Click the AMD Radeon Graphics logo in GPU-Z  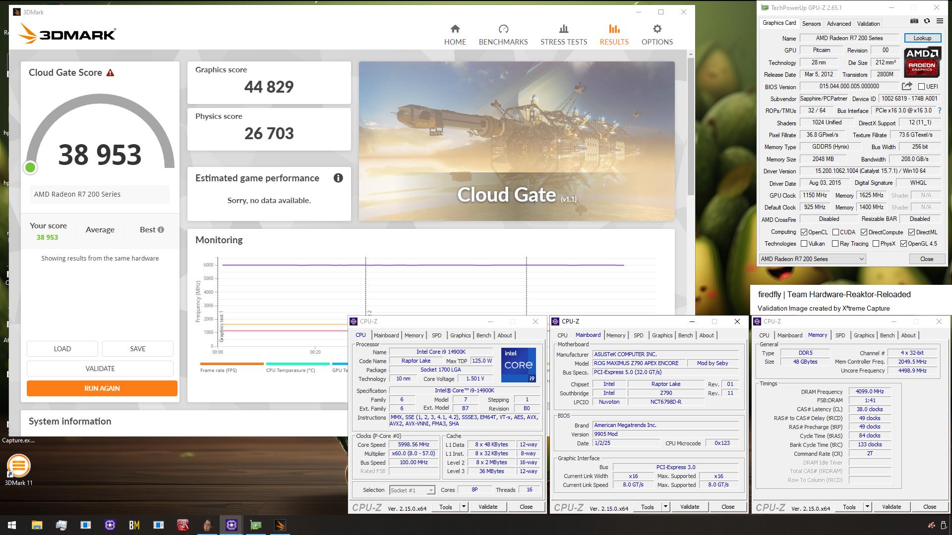tap(922, 62)
